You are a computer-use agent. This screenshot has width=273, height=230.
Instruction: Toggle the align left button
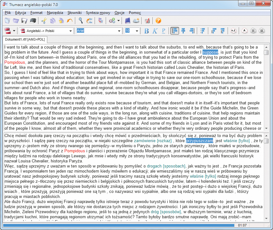point(174,31)
